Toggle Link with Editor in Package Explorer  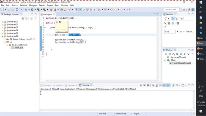point(26,19)
